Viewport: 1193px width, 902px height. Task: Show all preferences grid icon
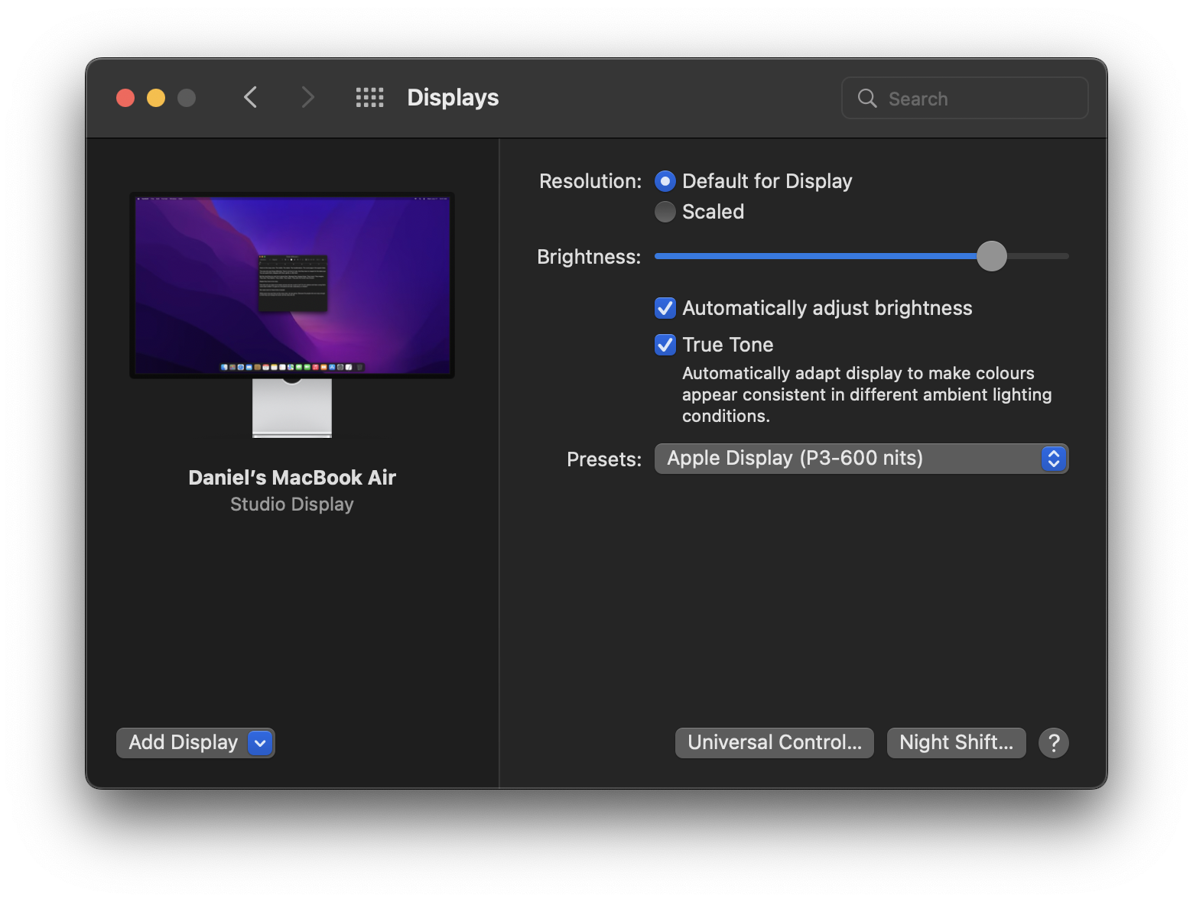point(370,97)
